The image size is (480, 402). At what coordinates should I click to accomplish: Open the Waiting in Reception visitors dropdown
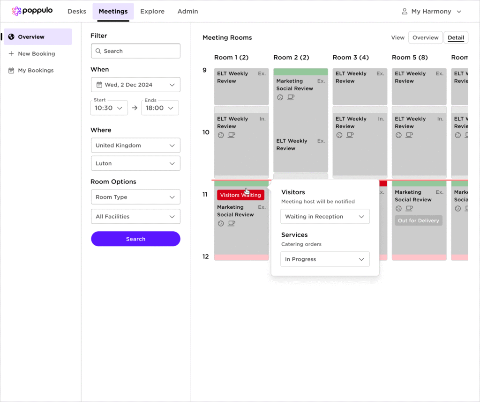tap(325, 217)
